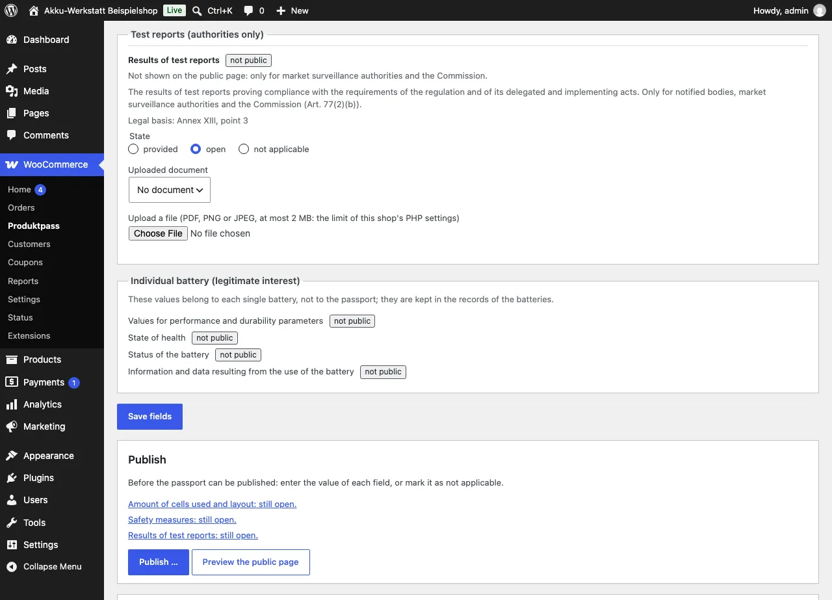Screen dimensions: 832x600
Task: Go to the Produktpass submenu item
Action: [34, 226]
